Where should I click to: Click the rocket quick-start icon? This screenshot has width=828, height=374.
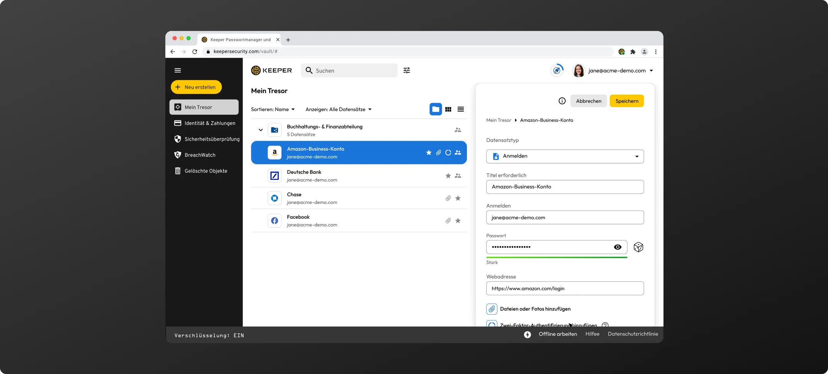coord(557,70)
